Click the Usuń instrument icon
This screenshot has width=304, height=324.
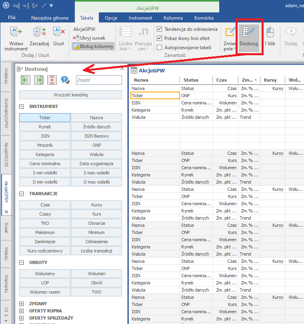point(59,32)
